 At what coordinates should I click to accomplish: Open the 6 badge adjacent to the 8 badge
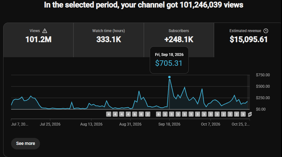(134, 114)
